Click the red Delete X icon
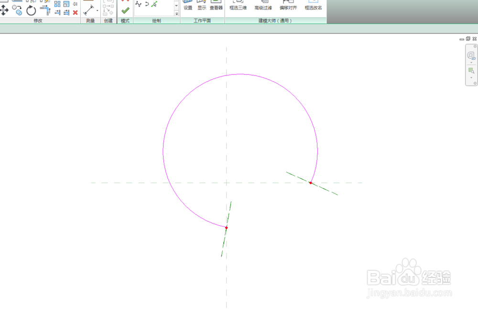The width and height of the screenshot is (478, 309). point(76,12)
